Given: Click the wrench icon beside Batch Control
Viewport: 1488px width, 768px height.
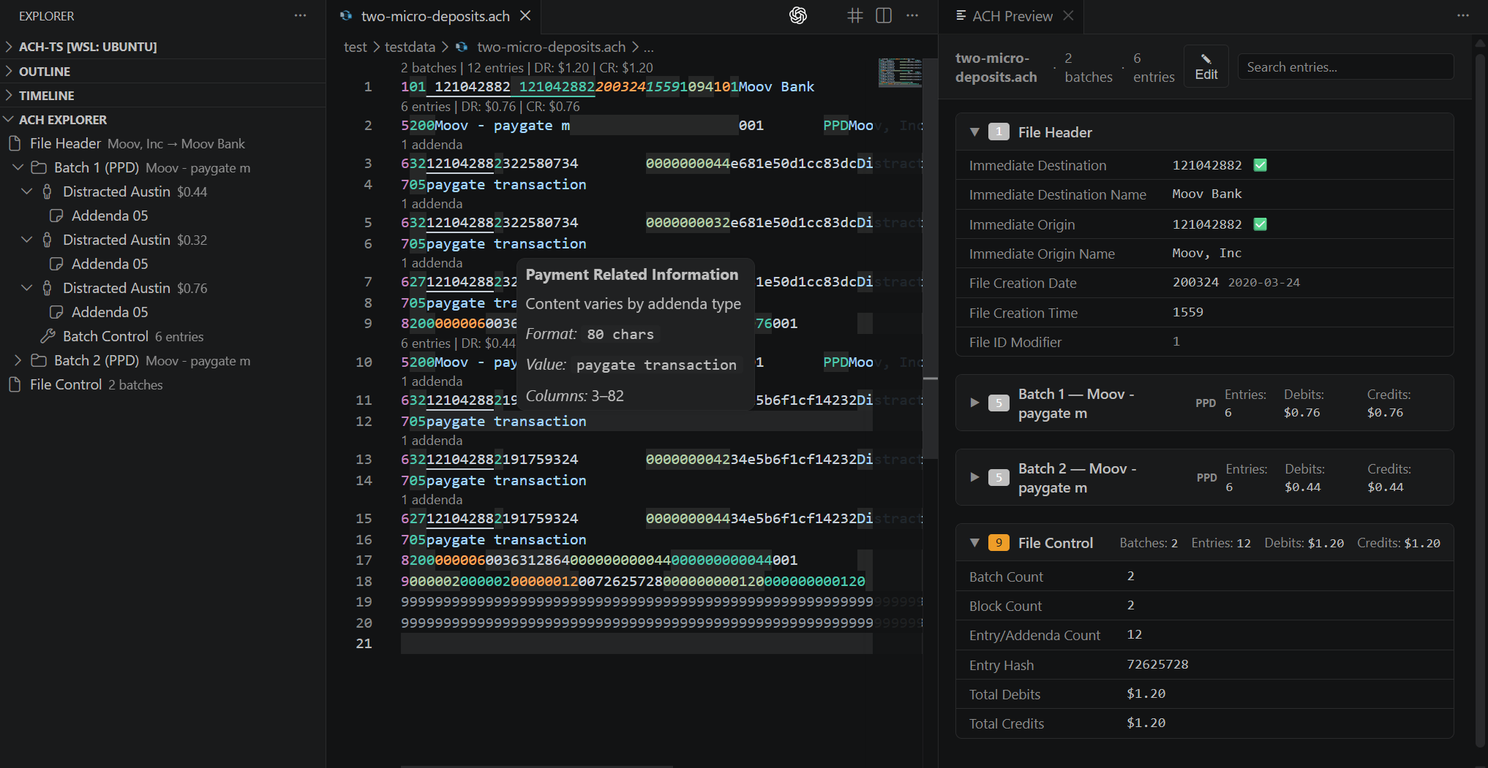Looking at the screenshot, I should click(x=48, y=336).
